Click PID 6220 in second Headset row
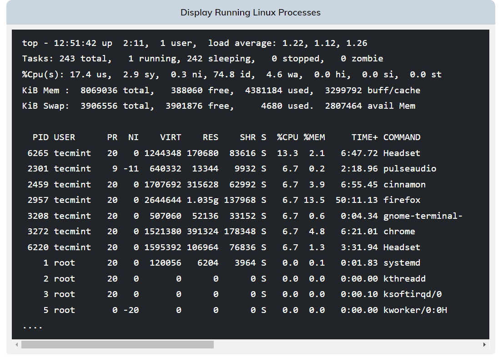503x358 pixels. [38, 247]
